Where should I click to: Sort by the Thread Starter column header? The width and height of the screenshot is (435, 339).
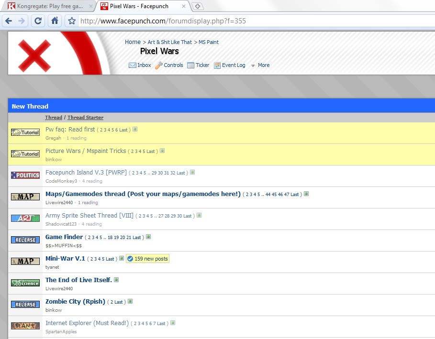(86, 117)
